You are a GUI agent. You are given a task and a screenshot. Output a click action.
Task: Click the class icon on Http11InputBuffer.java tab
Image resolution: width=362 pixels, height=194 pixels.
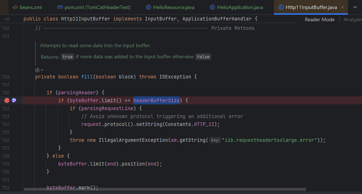[x=281, y=7]
